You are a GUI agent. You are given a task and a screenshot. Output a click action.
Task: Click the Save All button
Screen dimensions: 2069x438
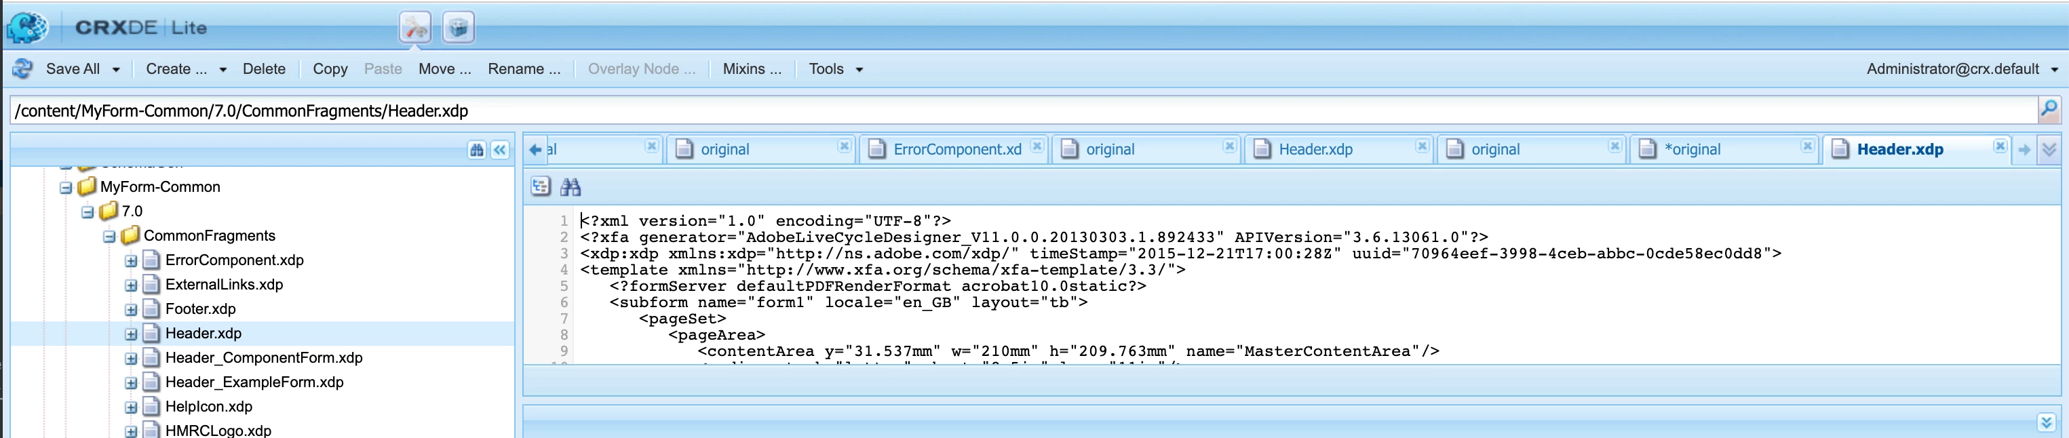[73, 69]
